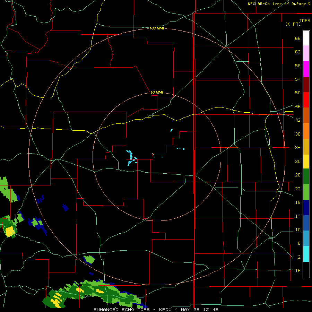312x312 pixels.
Task: Click the "[K FT]" units label
Action: coord(293,24)
